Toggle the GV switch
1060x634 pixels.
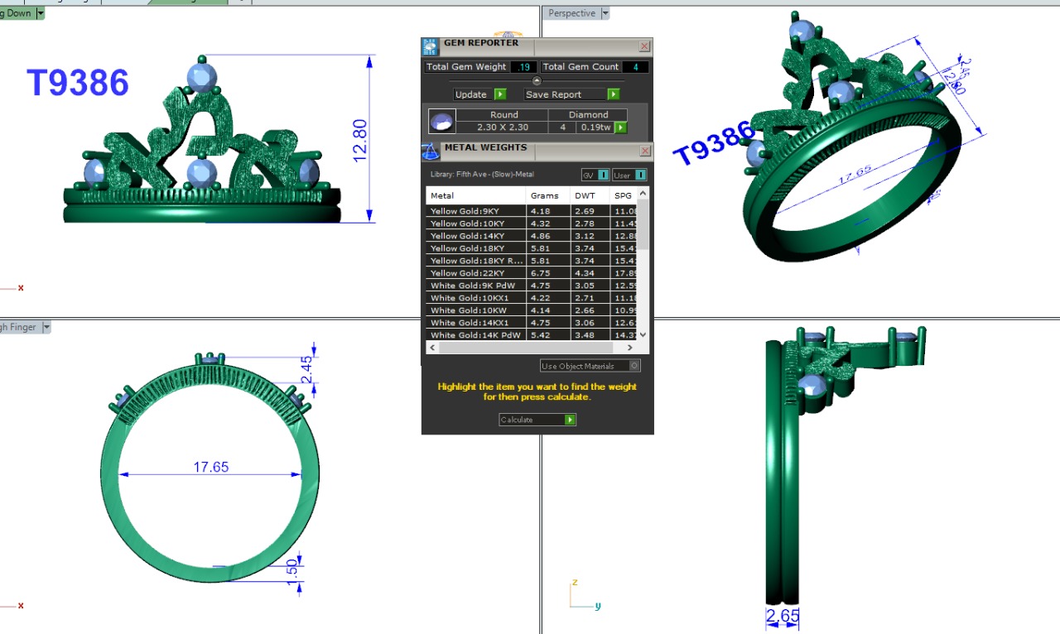(603, 175)
